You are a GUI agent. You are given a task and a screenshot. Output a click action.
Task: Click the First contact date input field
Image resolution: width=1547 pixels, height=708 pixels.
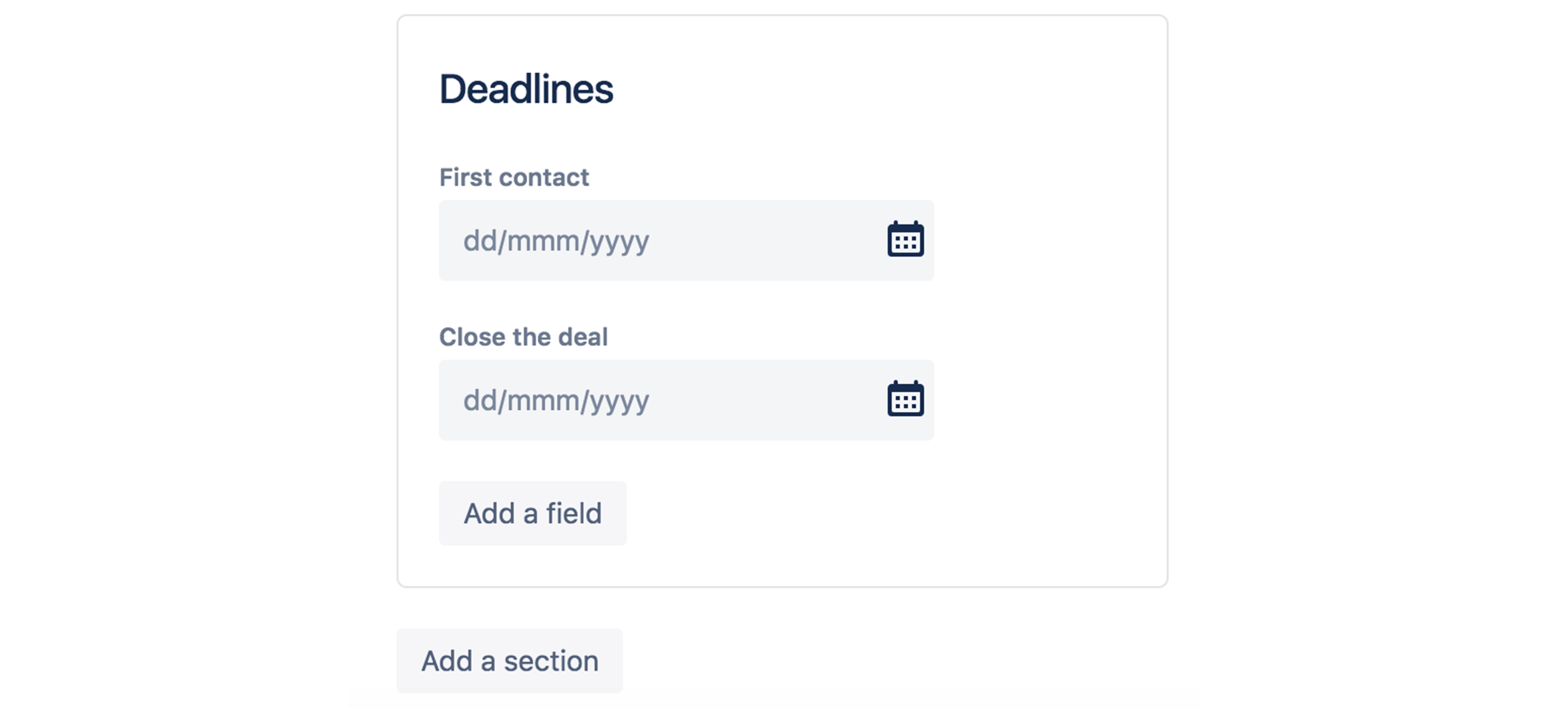click(x=686, y=240)
